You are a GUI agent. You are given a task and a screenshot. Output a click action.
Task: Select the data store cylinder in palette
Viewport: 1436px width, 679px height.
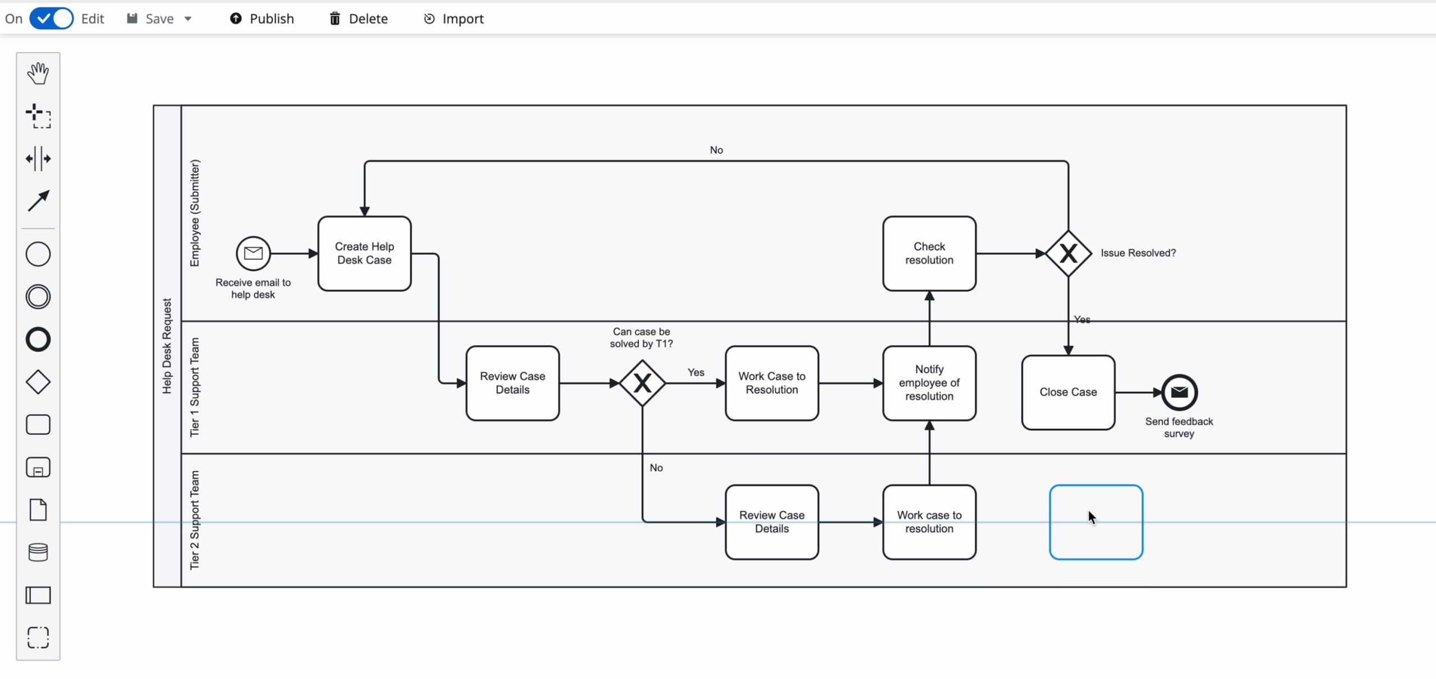click(x=38, y=552)
